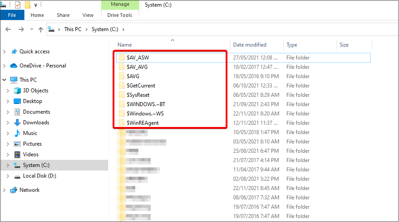Open Videos filmstrip icon in sidebar
The height and width of the screenshot is (222, 399).
(17, 155)
